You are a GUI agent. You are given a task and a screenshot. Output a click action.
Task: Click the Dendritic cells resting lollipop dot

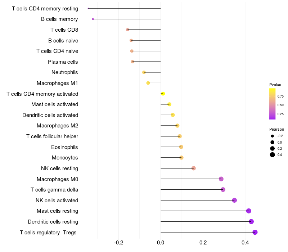(x=251, y=221)
